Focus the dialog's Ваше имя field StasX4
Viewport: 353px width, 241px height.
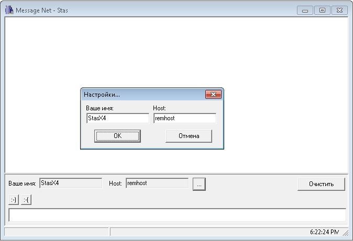click(x=118, y=118)
